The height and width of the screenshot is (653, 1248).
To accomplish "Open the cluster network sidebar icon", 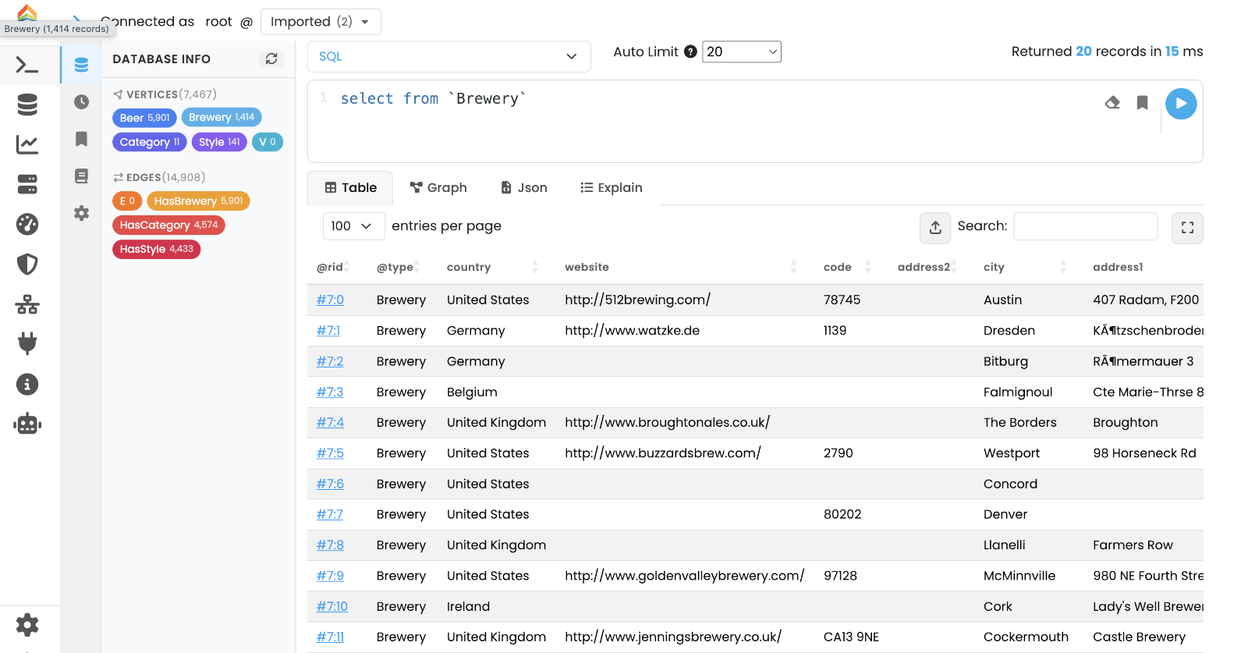I will coord(27,304).
